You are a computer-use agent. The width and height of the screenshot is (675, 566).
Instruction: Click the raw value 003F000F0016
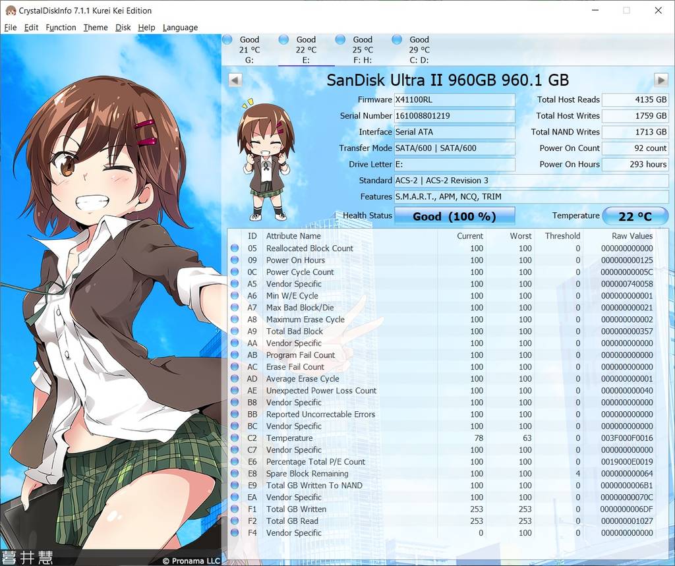pos(627,438)
